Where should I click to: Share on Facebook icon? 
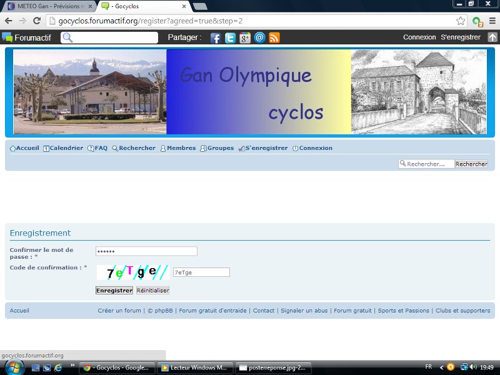[x=216, y=38]
